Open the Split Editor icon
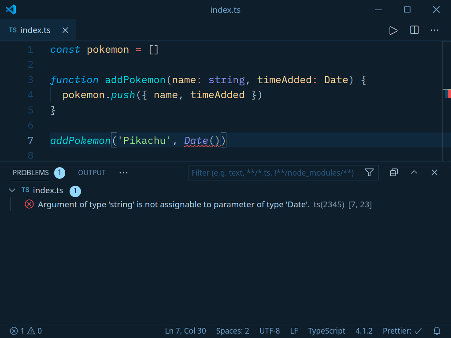 (x=414, y=30)
